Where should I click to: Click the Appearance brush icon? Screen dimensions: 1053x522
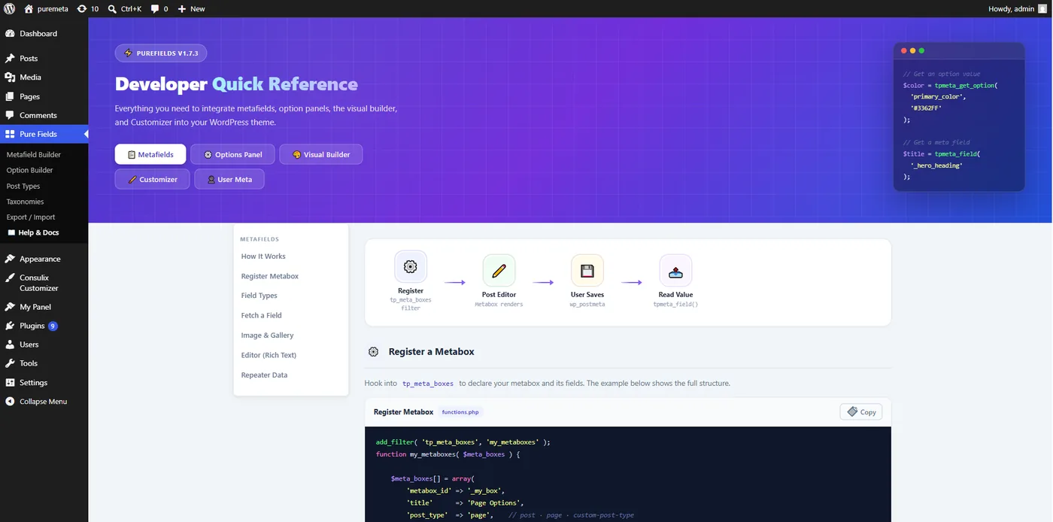pos(10,259)
